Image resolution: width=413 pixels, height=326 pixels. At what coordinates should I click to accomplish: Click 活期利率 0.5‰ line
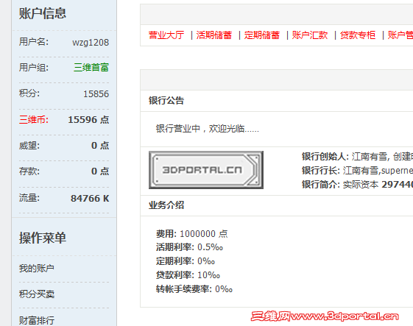point(189,247)
